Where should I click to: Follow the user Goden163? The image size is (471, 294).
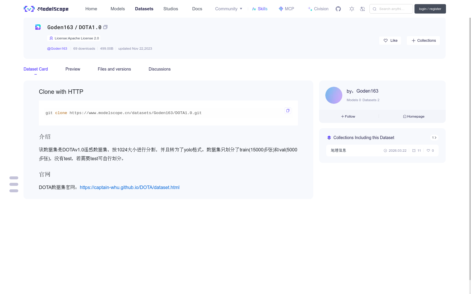pyautogui.click(x=348, y=116)
